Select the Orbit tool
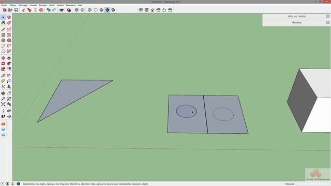331x186 pixels. pos(3,93)
